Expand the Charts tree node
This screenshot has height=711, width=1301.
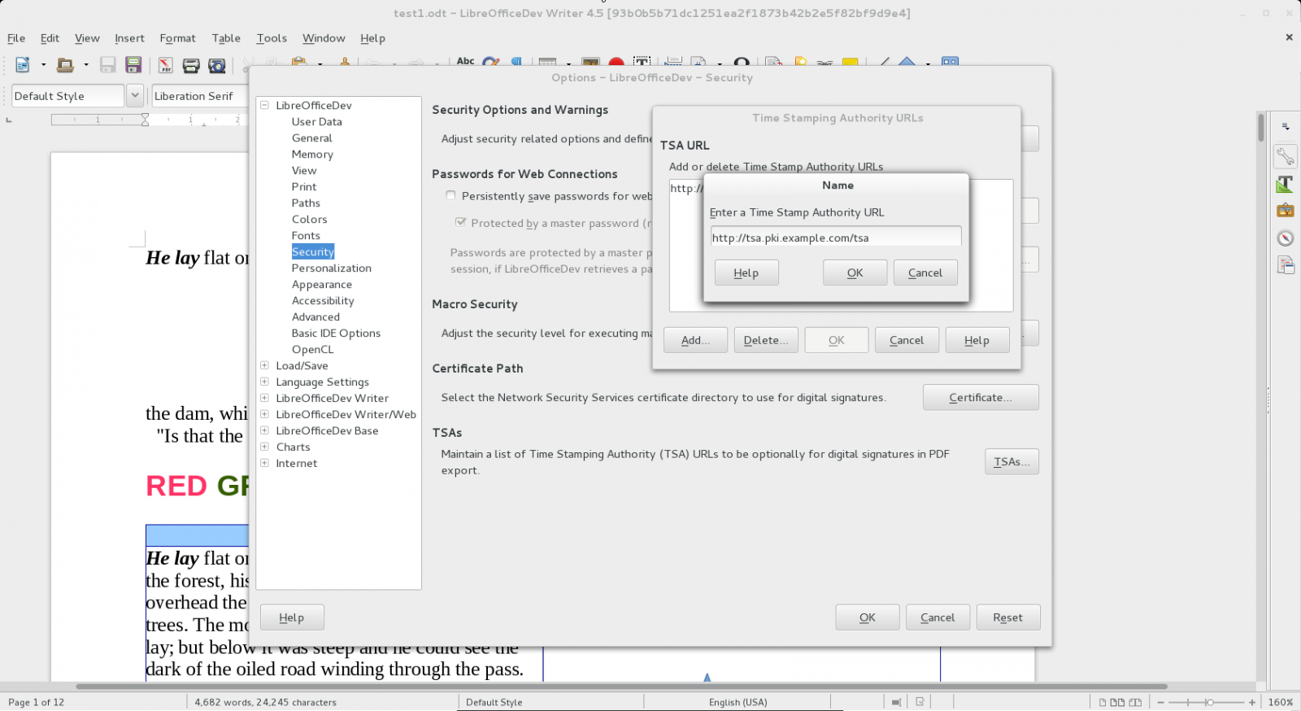point(264,447)
